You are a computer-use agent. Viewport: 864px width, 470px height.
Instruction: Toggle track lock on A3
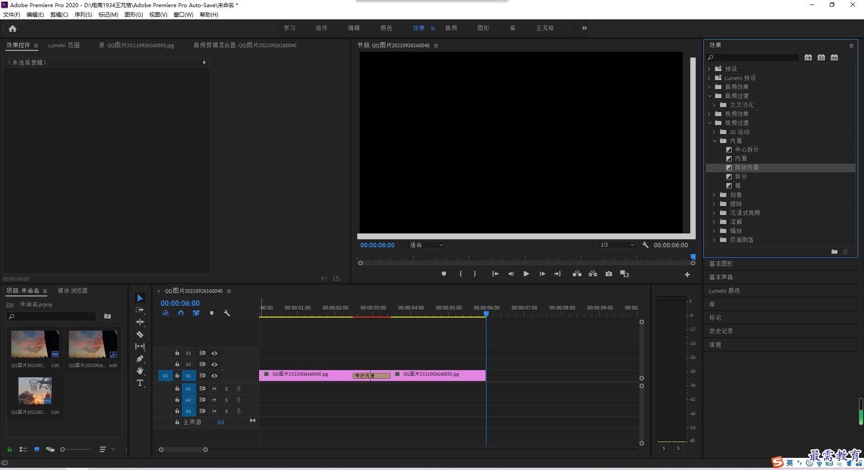tap(177, 411)
